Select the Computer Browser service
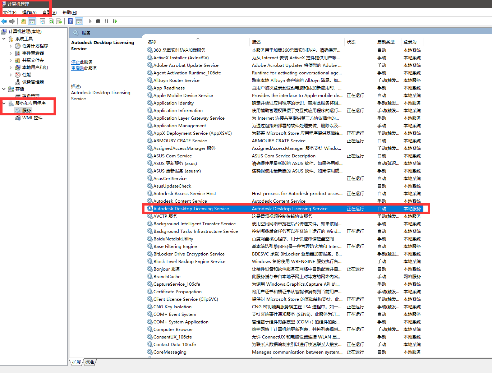This screenshot has height=373, width=492. [x=285, y=330]
